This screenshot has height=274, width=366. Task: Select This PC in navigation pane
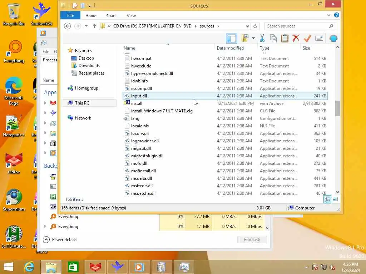(89, 103)
